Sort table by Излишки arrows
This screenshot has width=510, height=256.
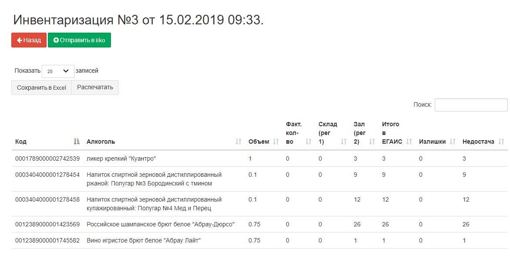[453, 141]
